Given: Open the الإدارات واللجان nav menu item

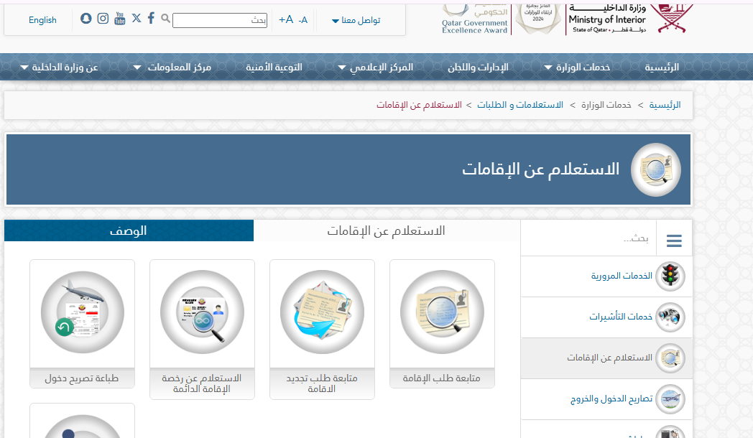Looking at the screenshot, I should tap(478, 67).
